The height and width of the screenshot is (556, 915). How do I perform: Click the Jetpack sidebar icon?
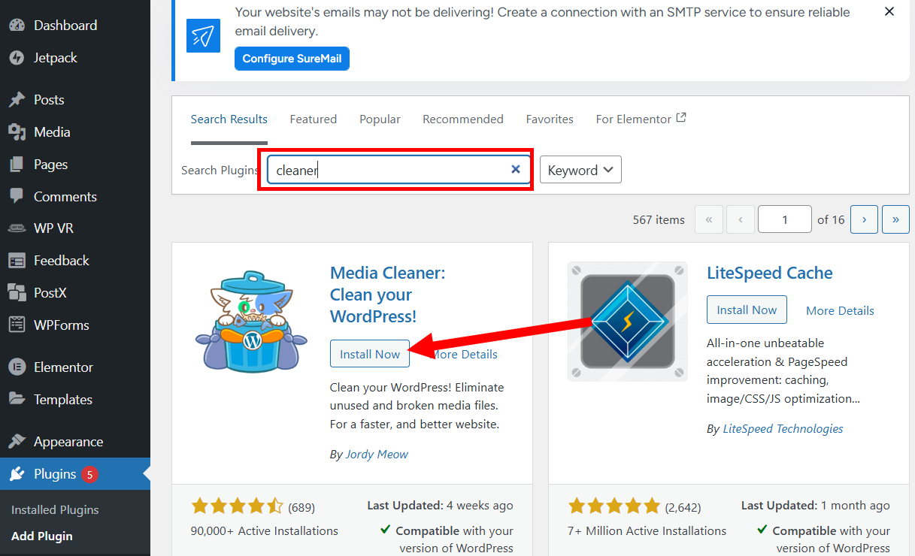pos(17,58)
